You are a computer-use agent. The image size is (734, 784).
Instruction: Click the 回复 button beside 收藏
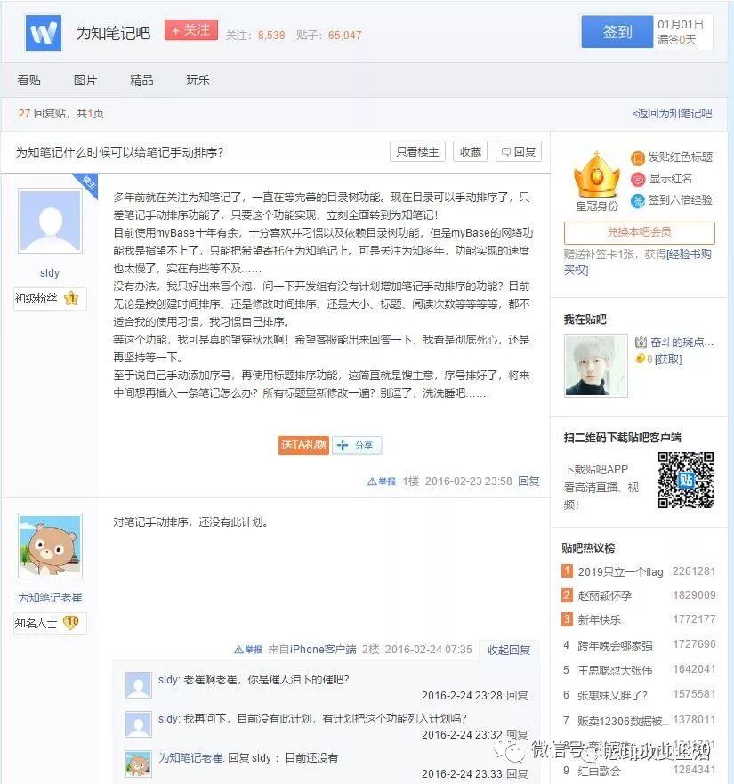tap(519, 151)
